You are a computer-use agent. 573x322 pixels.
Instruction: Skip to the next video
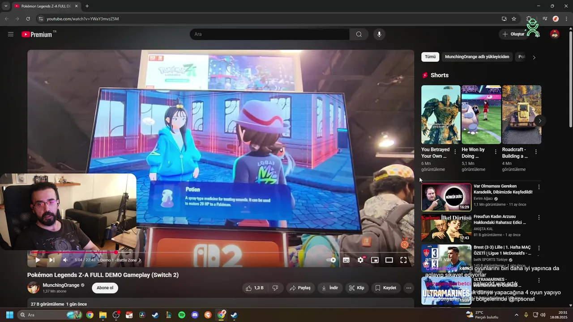(52, 260)
